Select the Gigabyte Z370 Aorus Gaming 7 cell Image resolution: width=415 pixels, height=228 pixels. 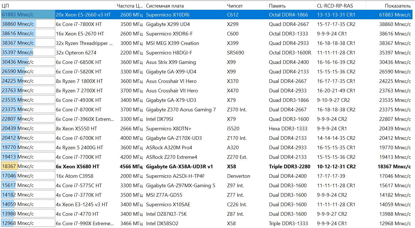point(181,110)
